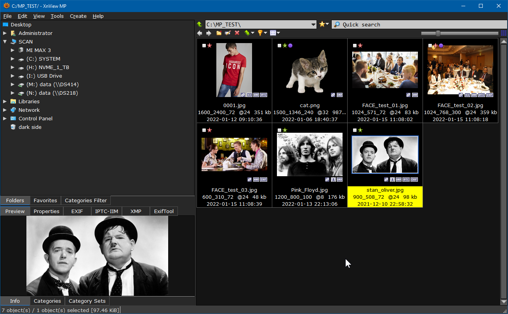Click the thumbnail size slider handle
The height and width of the screenshot is (314, 508).
click(x=438, y=33)
